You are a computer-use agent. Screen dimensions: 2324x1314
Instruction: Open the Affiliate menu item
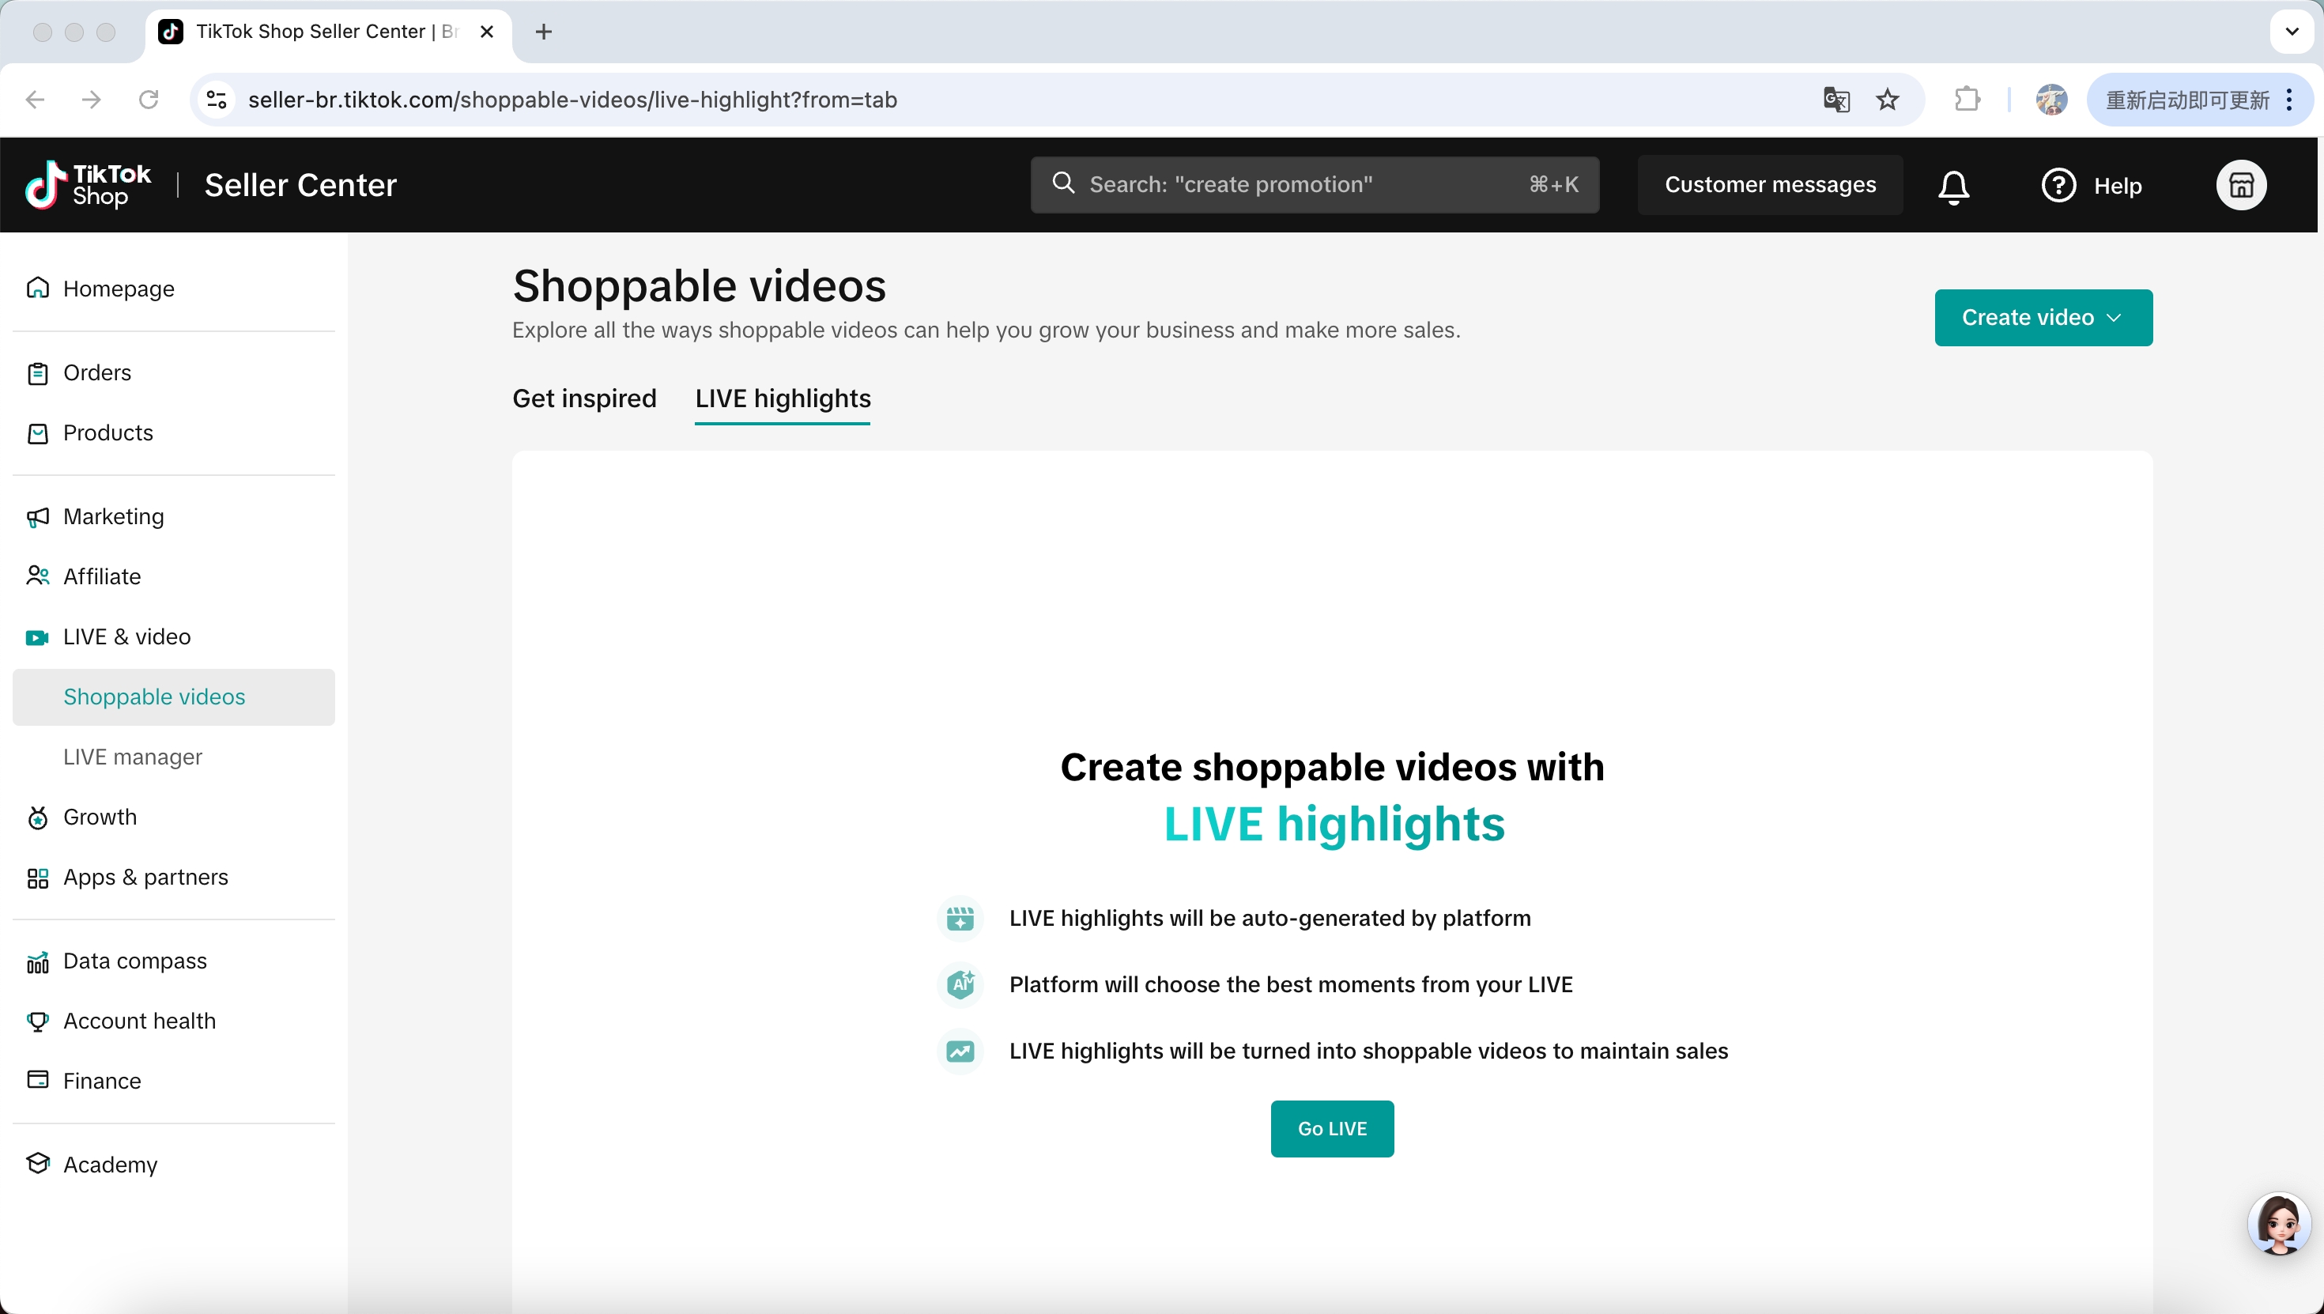(x=173, y=576)
